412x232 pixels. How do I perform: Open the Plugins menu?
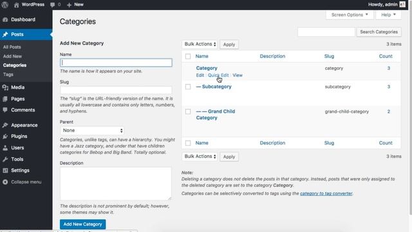19,136
